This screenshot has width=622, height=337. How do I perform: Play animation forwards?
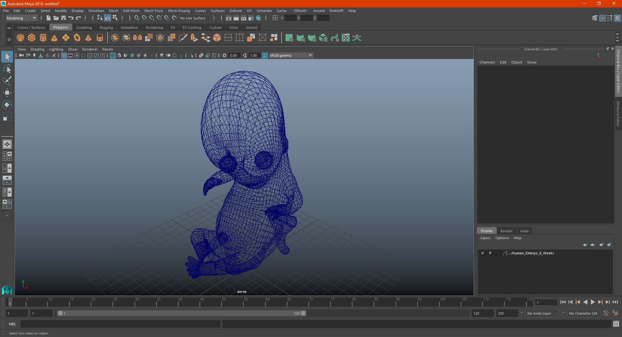593,302
